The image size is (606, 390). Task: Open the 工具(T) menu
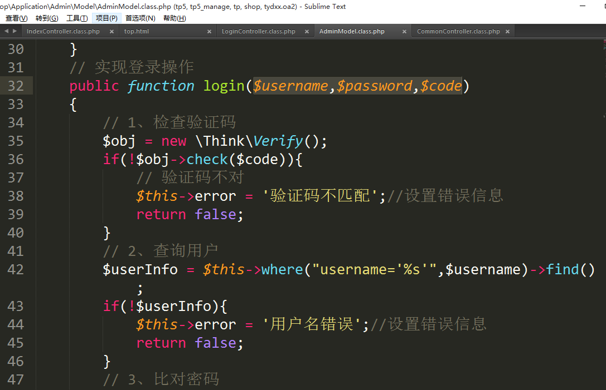[77, 18]
